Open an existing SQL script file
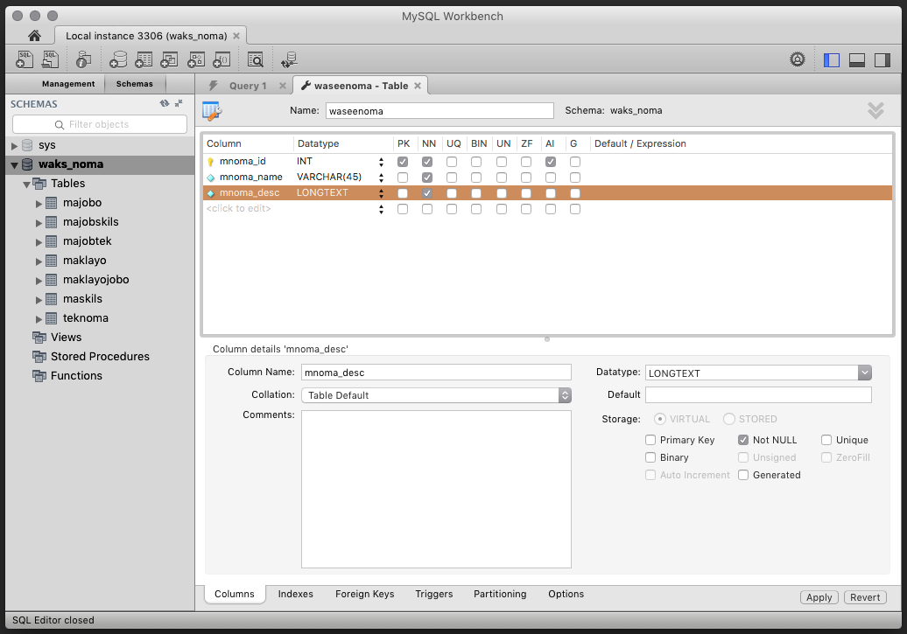 click(50, 59)
